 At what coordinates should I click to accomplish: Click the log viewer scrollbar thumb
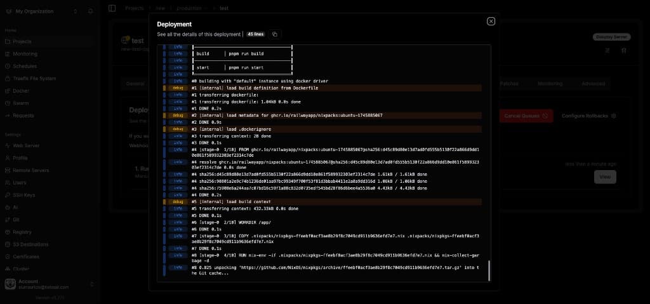489,270
